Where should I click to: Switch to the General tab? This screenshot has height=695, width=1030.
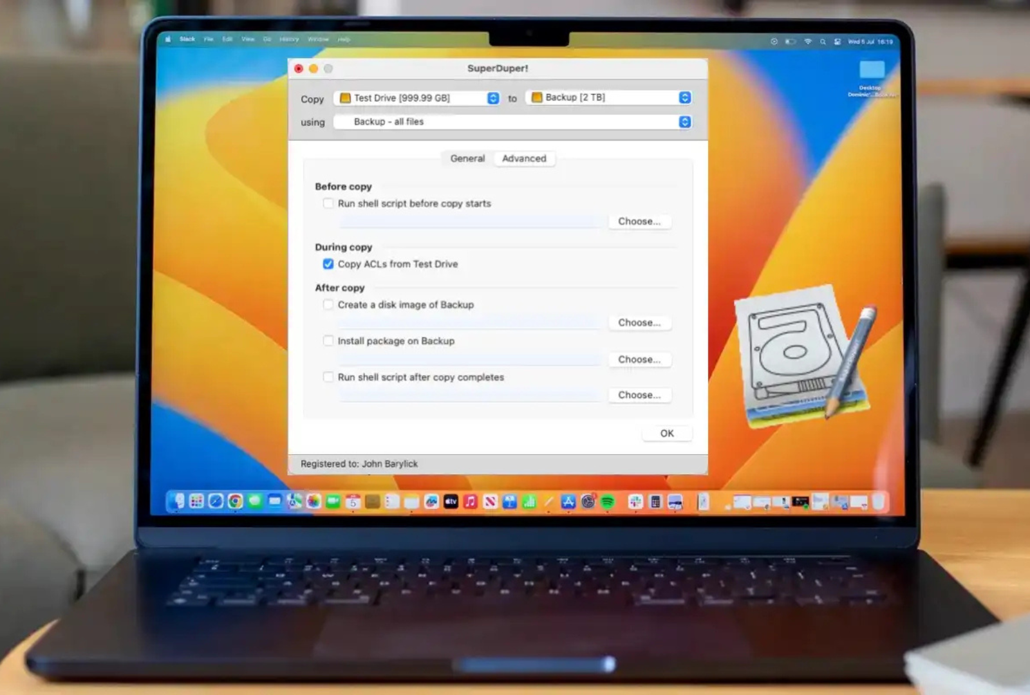[x=467, y=158]
